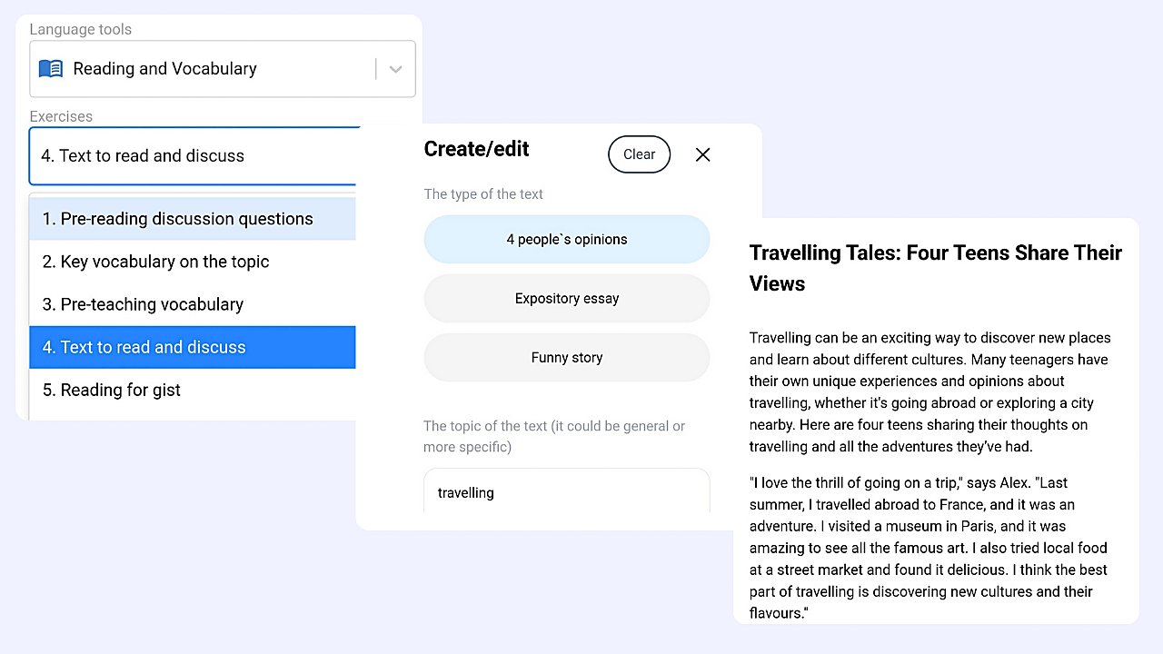Click the Travelling Tales article title
The height and width of the screenshot is (654, 1163).
click(x=936, y=268)
